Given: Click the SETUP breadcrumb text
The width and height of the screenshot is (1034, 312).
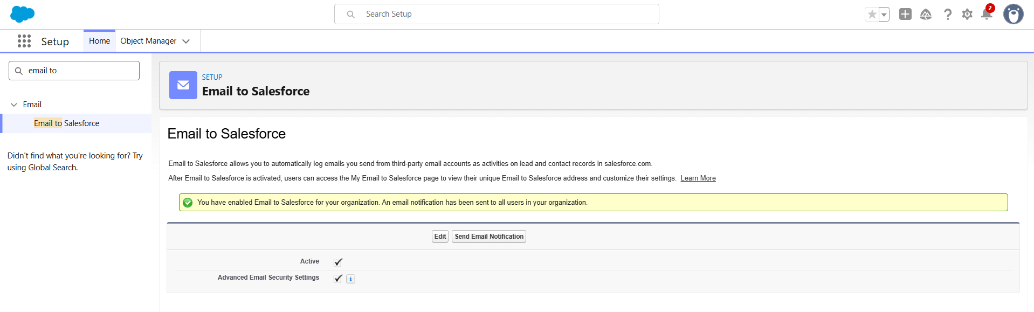Looking at the screenshot, I should [212, 77].
